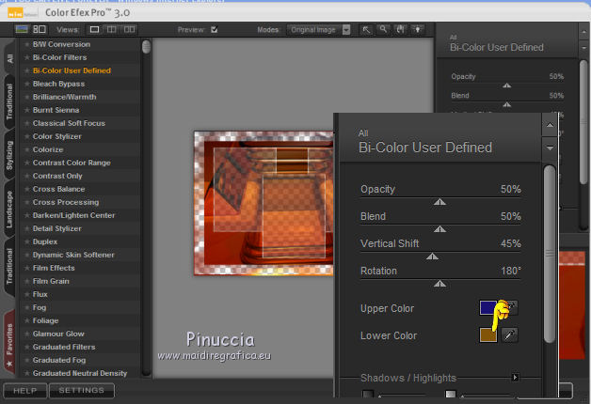Switch to single image view
This screenshot has height=404, width=591.
95,29
